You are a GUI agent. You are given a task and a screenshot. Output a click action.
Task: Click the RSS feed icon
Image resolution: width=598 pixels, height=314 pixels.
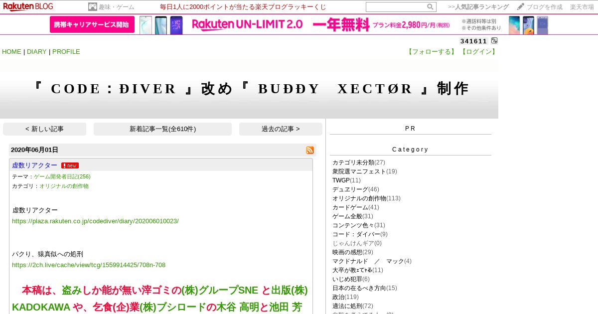tap(310, 150)
